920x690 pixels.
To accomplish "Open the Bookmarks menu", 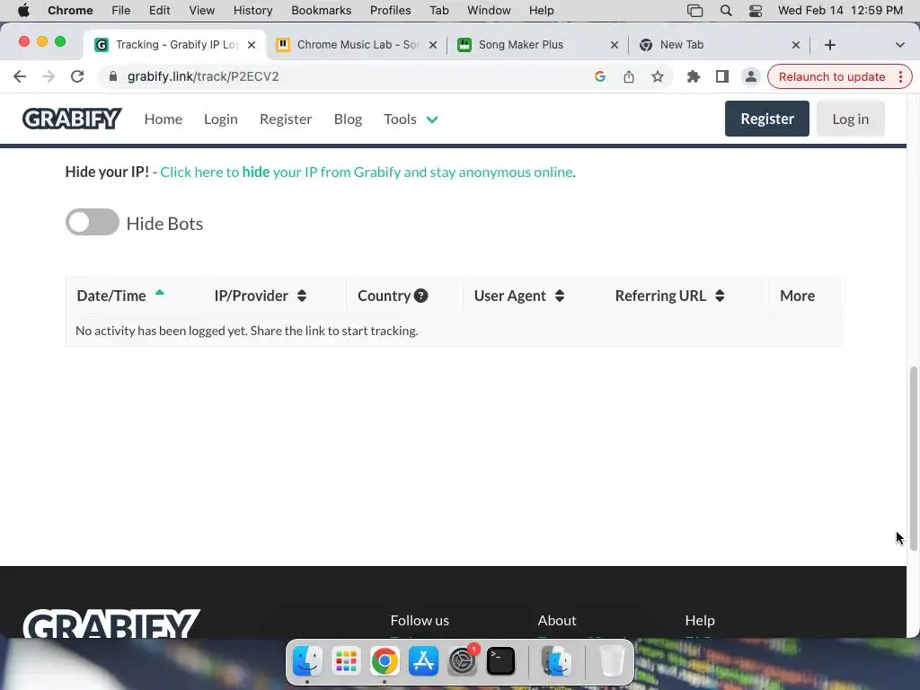I will click(x=321, y=11).
